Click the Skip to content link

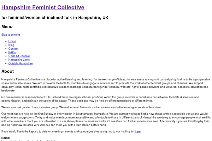(x=11, y=35)
